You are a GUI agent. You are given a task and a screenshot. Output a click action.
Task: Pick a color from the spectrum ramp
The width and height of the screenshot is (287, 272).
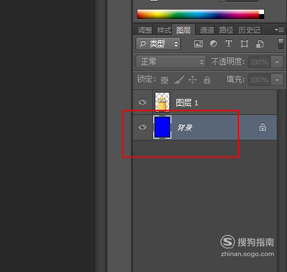(198, 15)
